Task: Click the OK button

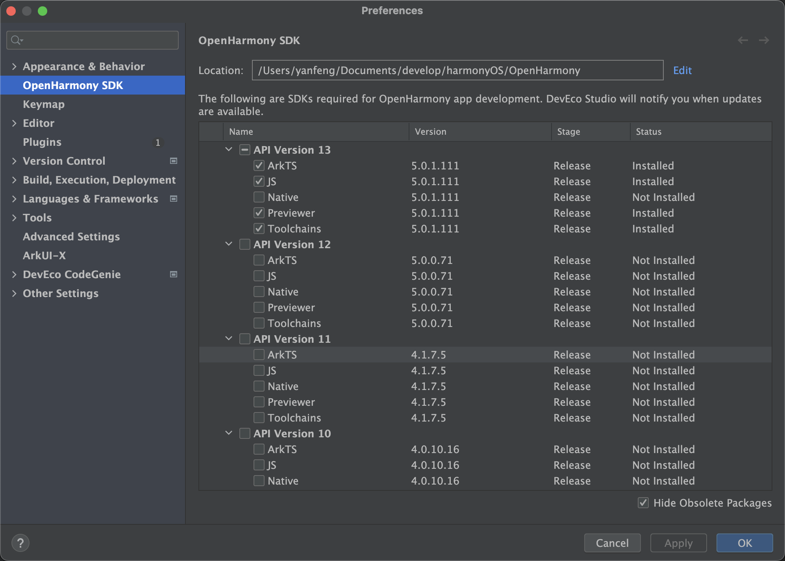Action: click(x=744, y=543)
